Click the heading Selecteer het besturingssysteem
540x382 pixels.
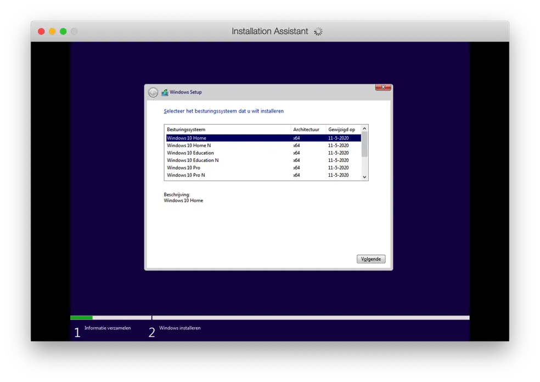pos(224,111)
